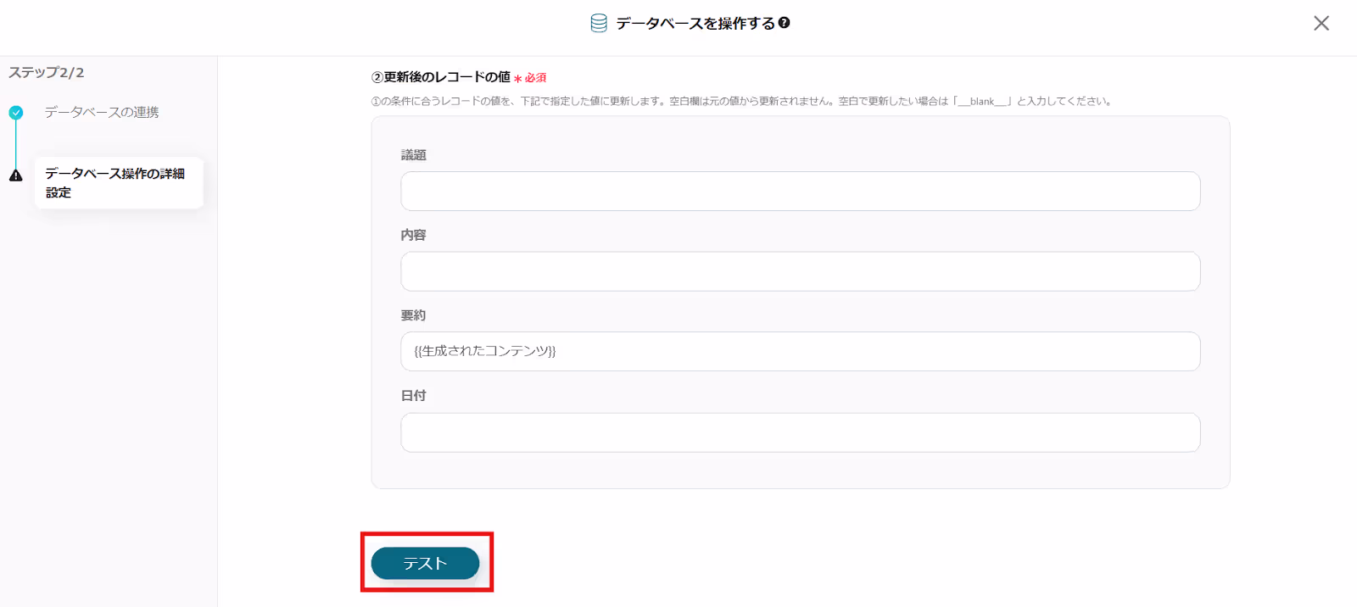Click the __blank__ instruction description text
Screen dimensions: 1357x607
(742, 101)
